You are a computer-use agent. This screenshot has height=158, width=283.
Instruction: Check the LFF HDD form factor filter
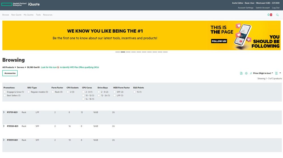coord(114,95)
